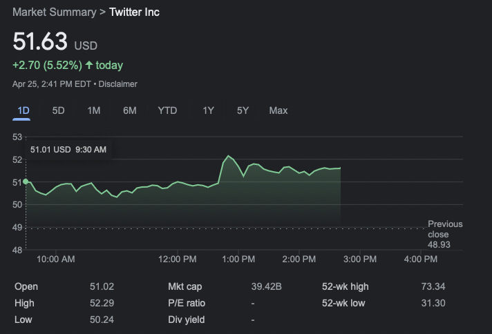Click the +2.70 (5.52%) change value

pos(48,66)
